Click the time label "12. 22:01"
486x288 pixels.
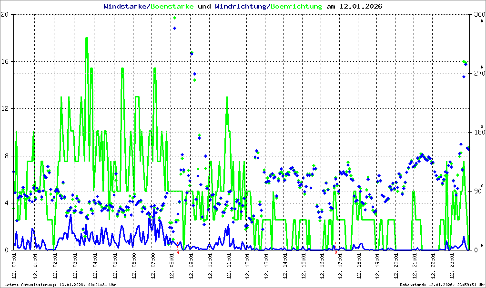pyautogui.click(x=433, y=266)
